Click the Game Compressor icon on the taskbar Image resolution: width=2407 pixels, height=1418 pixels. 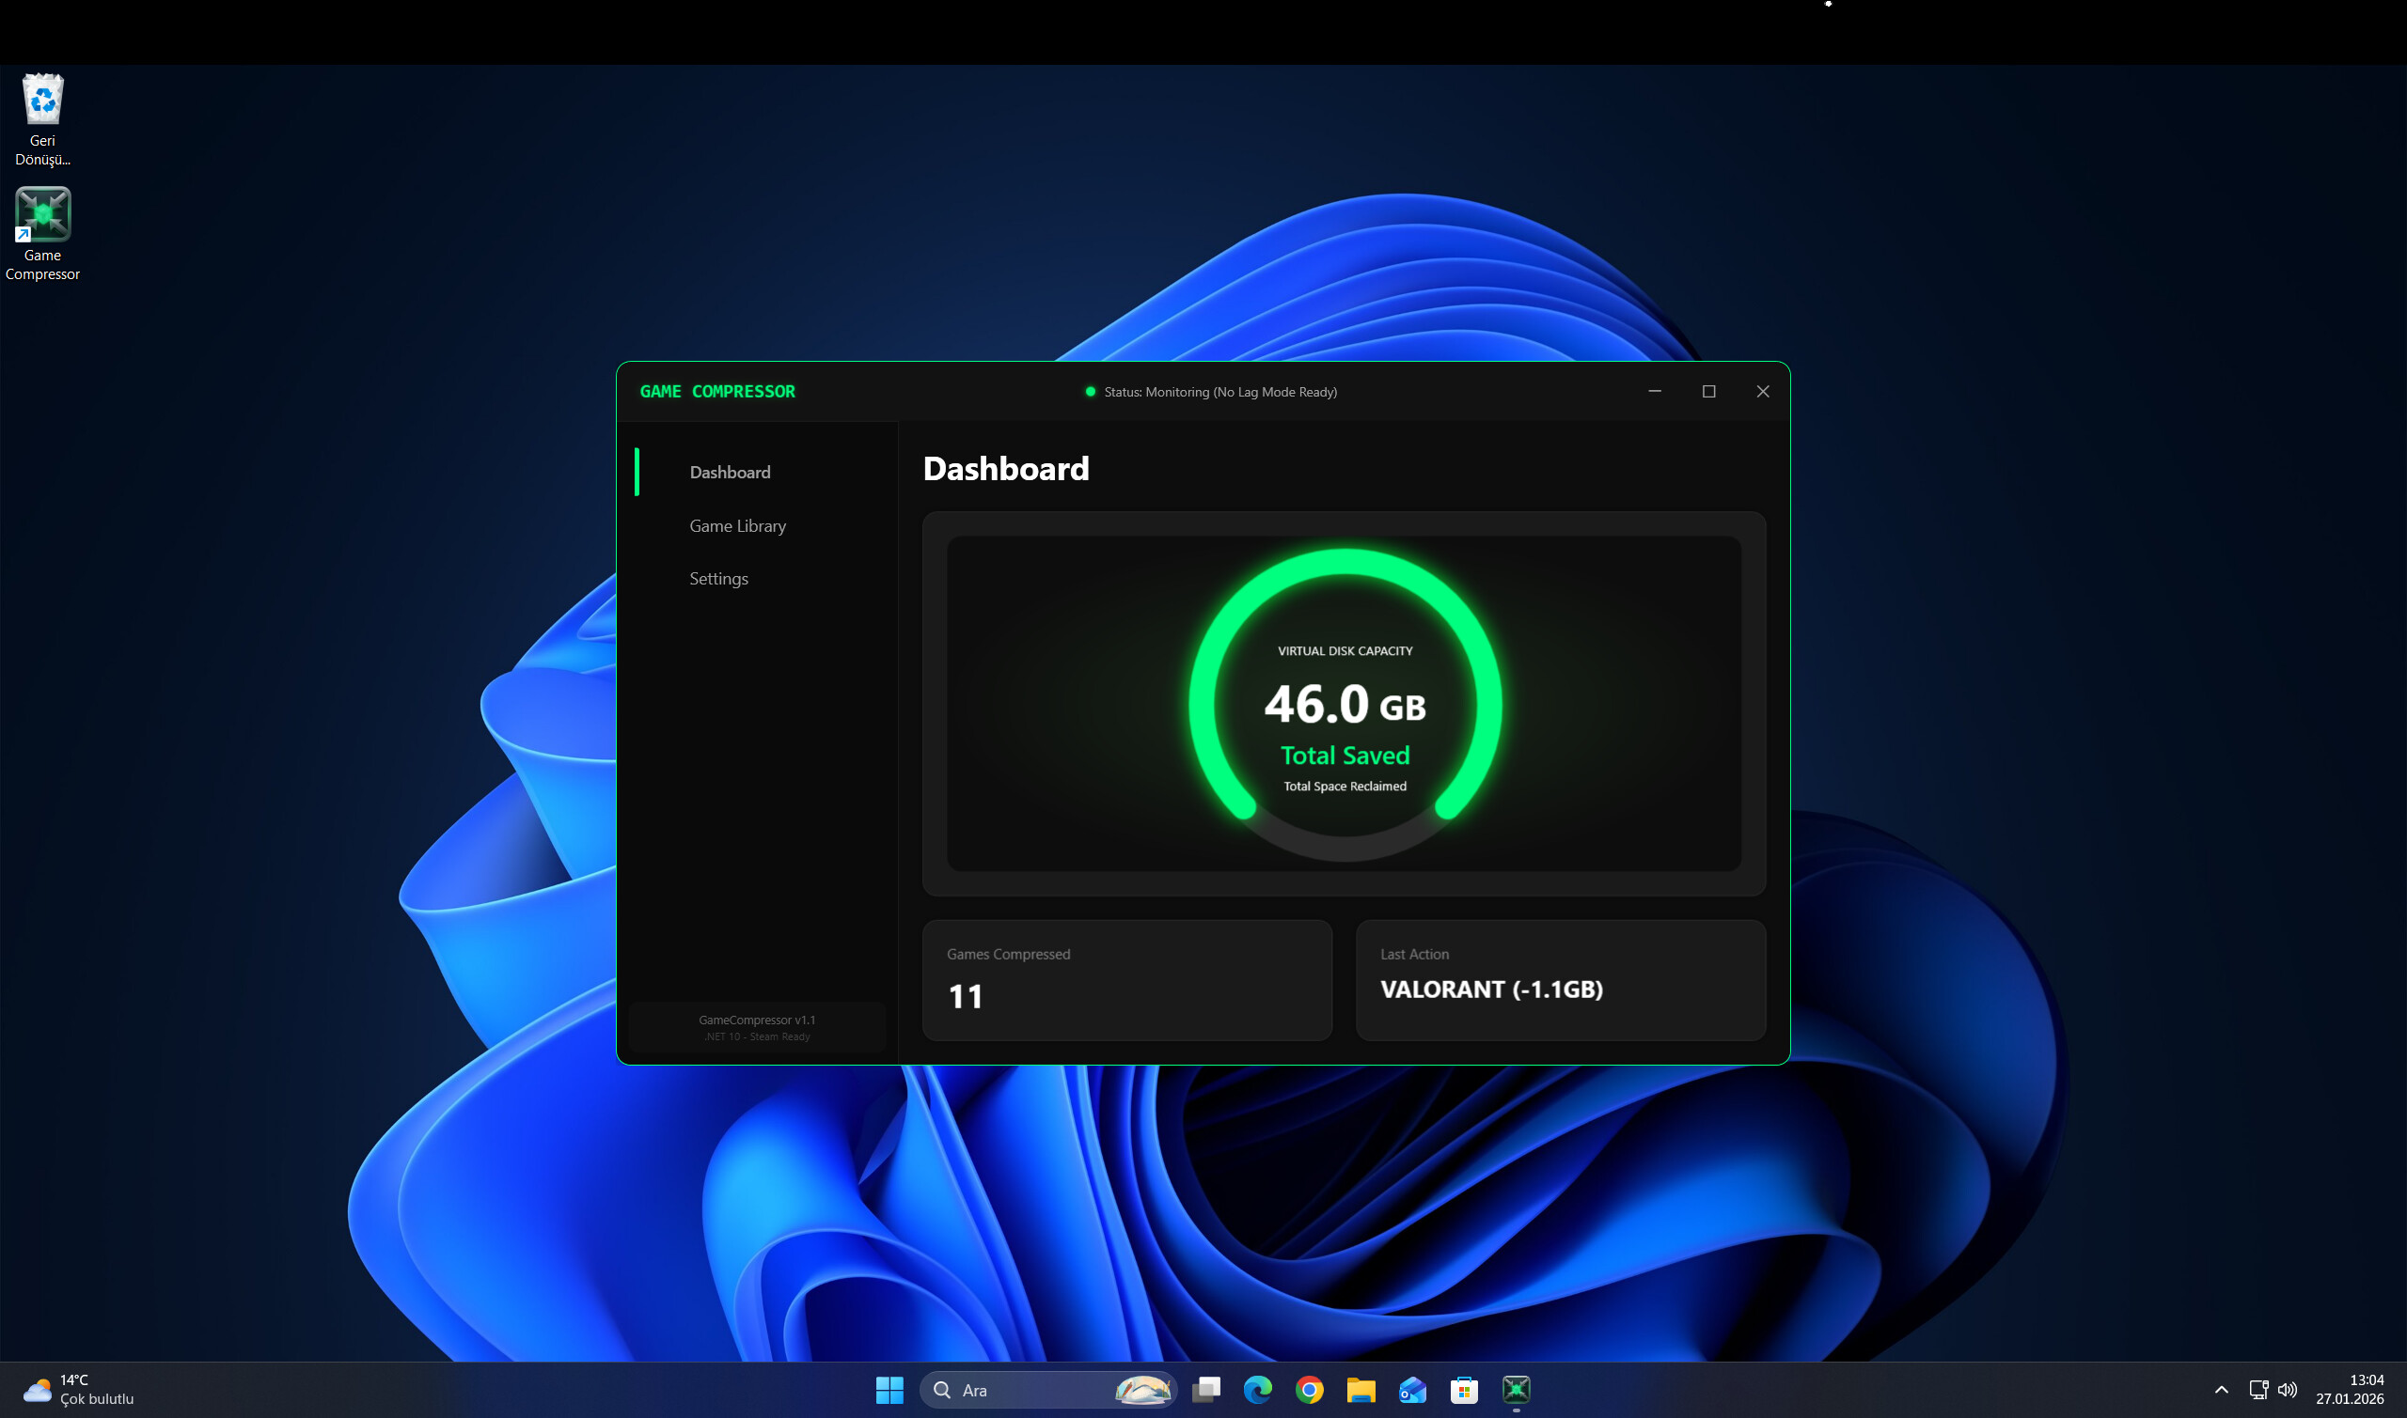click(1517, 1391)
